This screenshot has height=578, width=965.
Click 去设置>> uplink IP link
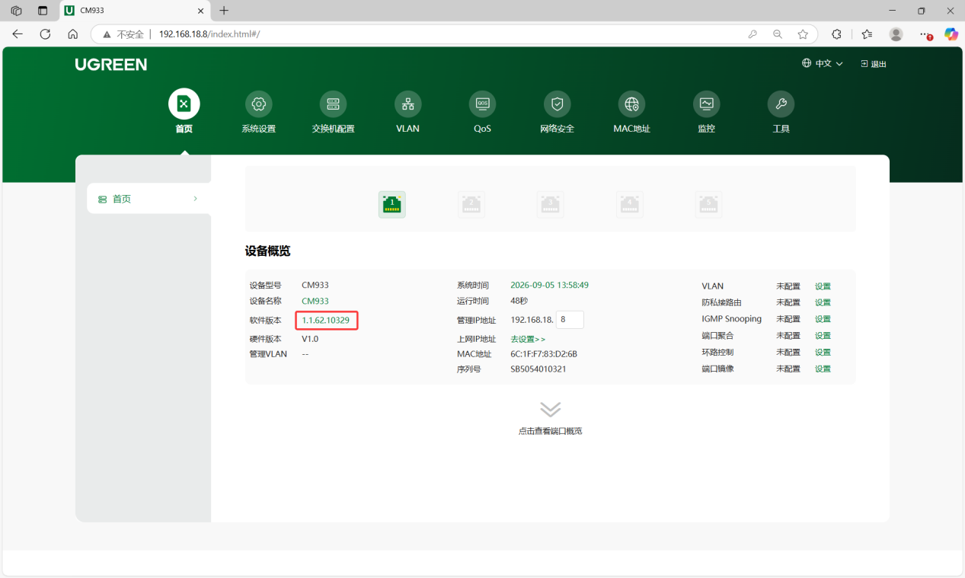coord(528,339)
